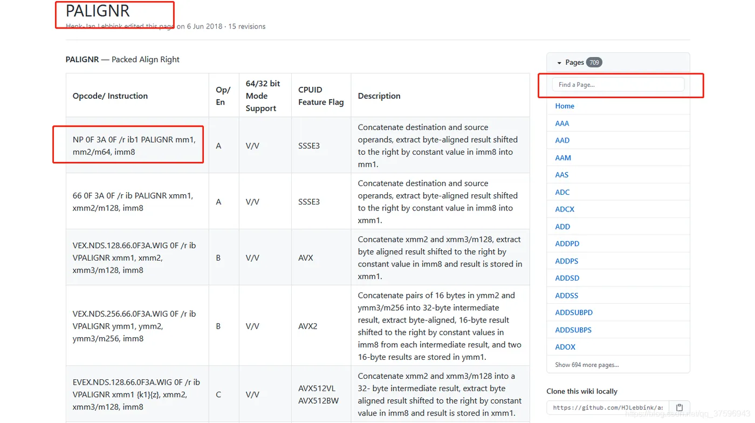The image size is (755, 423).
Task: Open the Home wiki page
Action: click(x=565, y=106)
